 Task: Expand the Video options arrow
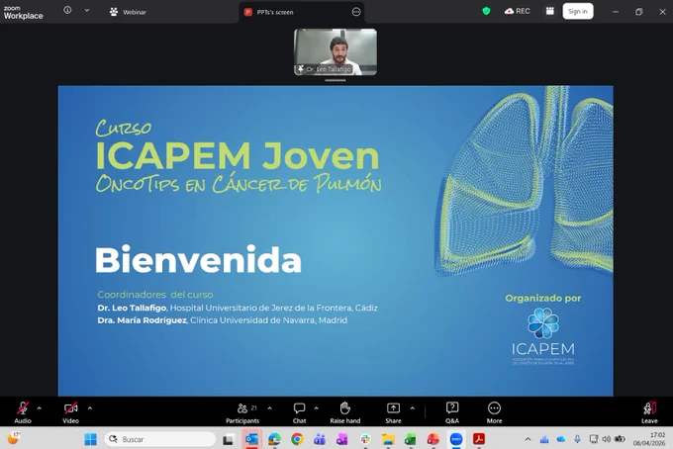pos(90,408)
